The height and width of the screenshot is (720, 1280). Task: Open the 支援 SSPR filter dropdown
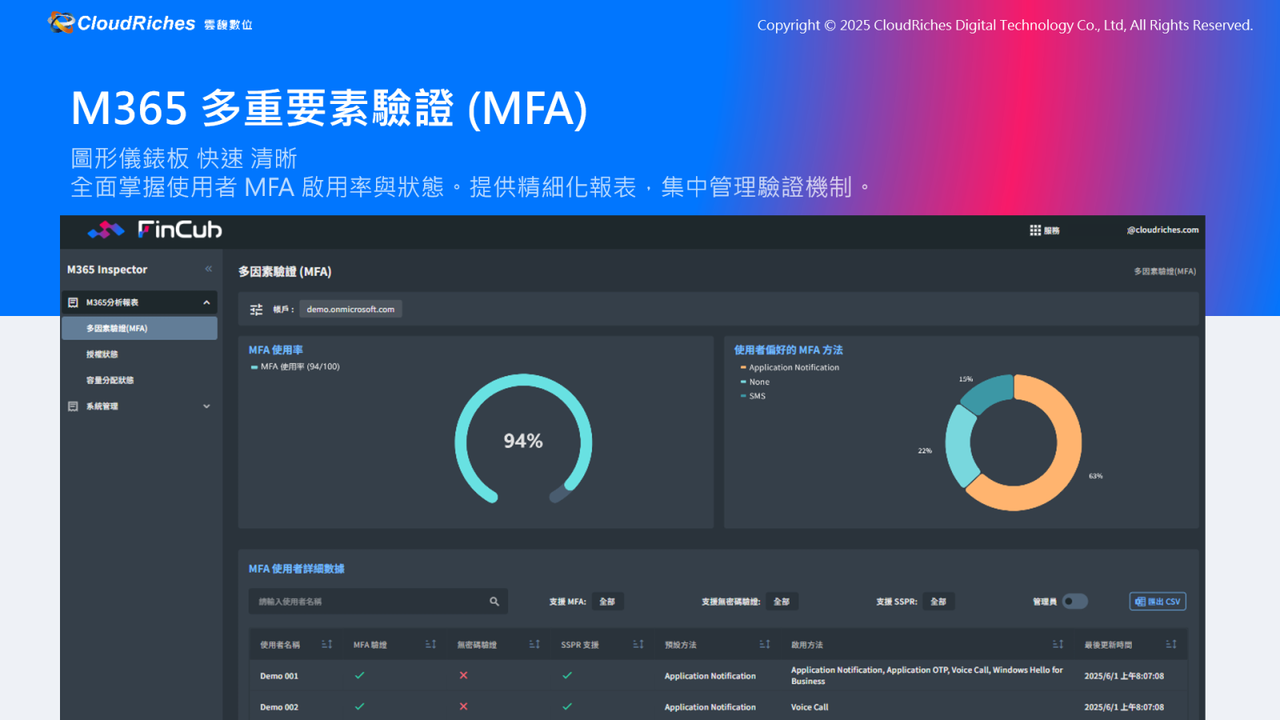coord(938,602)
